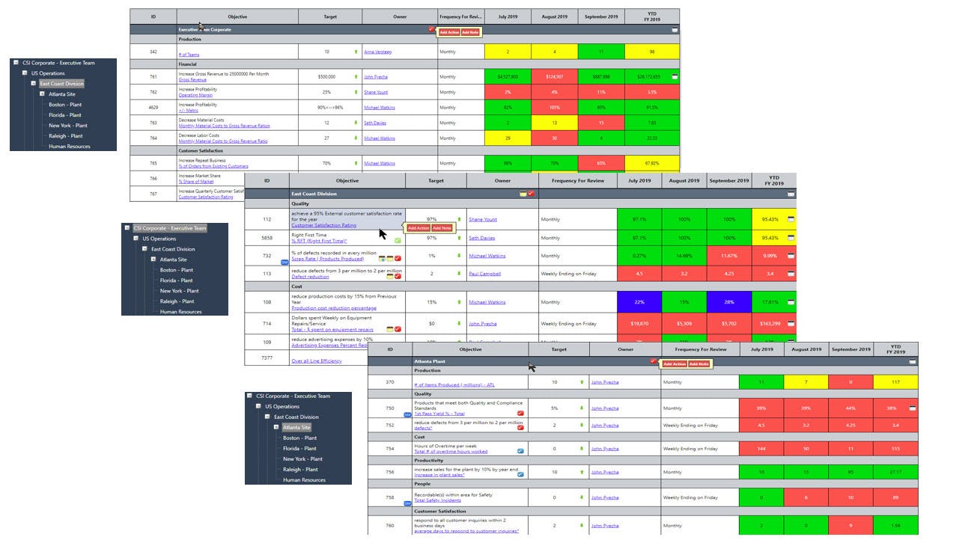The image size is (962, 540).
Task: Click 67.92% YTD cell on Repeat Business row
Action: tap(652, 163)
